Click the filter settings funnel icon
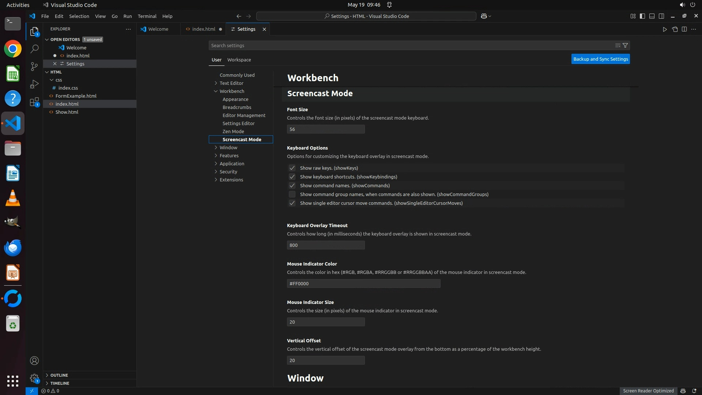 tap(625, 45)
